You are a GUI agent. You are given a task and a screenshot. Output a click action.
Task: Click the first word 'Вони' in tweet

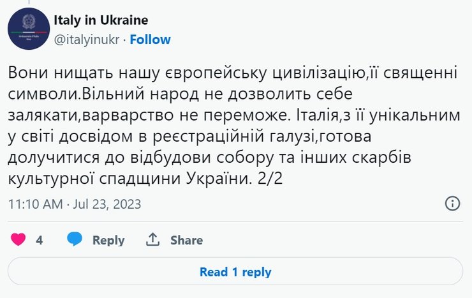pos(27,73)
